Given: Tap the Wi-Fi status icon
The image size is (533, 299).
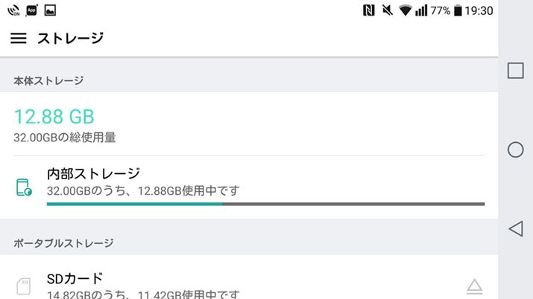Looking at the screenshot, I should coord(406,10).
